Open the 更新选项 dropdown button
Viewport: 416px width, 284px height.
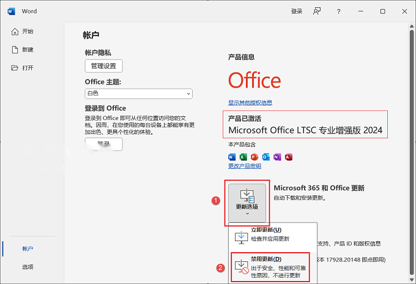point(247,203)
